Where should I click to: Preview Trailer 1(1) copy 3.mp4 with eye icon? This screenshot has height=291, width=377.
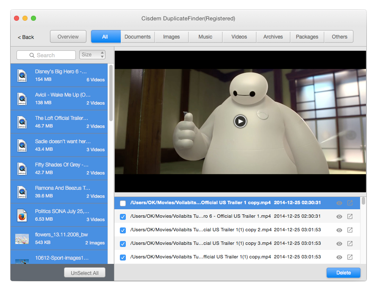pyautogui.click(x=339, y=244)
